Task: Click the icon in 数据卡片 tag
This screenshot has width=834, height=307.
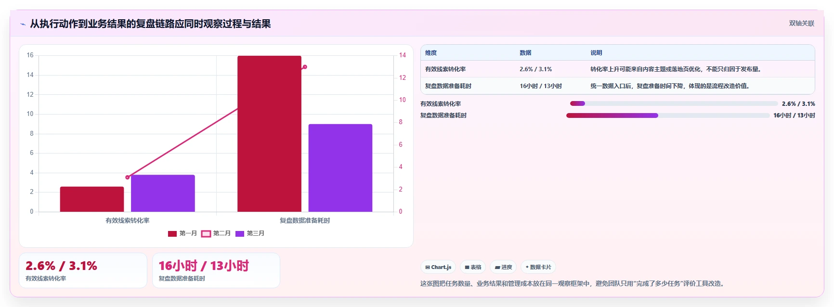Action: (x=527, y=267)
